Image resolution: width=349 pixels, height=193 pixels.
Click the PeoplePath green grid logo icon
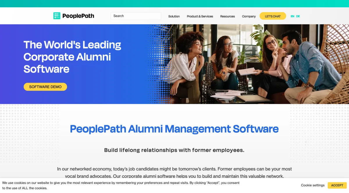(57, 16)
